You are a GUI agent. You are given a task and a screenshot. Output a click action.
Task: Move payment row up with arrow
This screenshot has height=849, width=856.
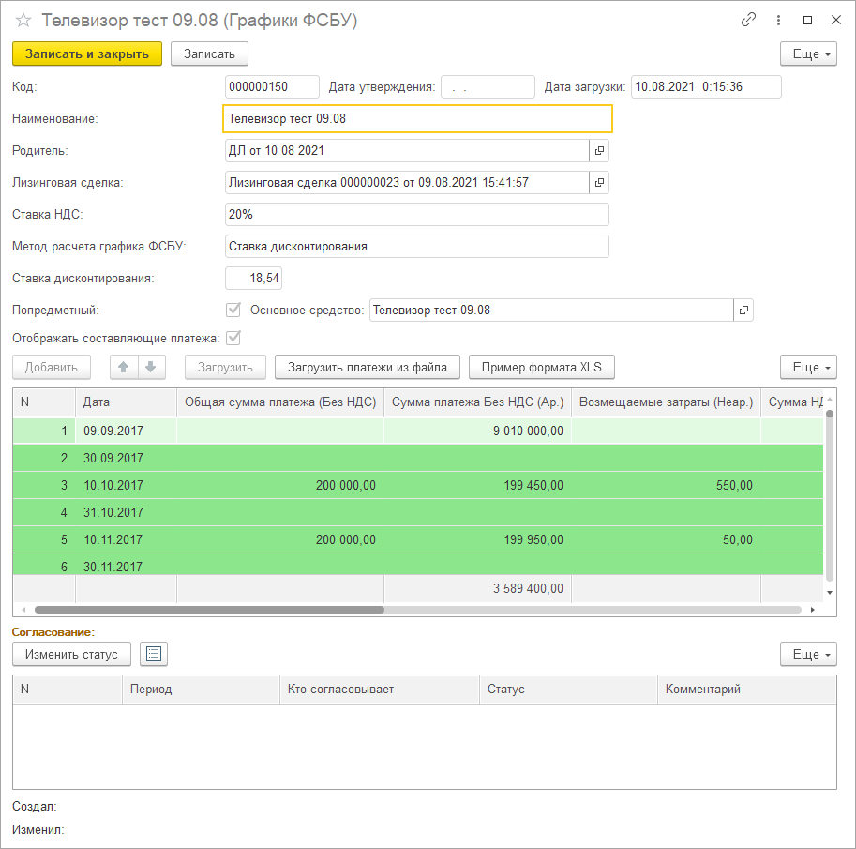pos(124,367)
